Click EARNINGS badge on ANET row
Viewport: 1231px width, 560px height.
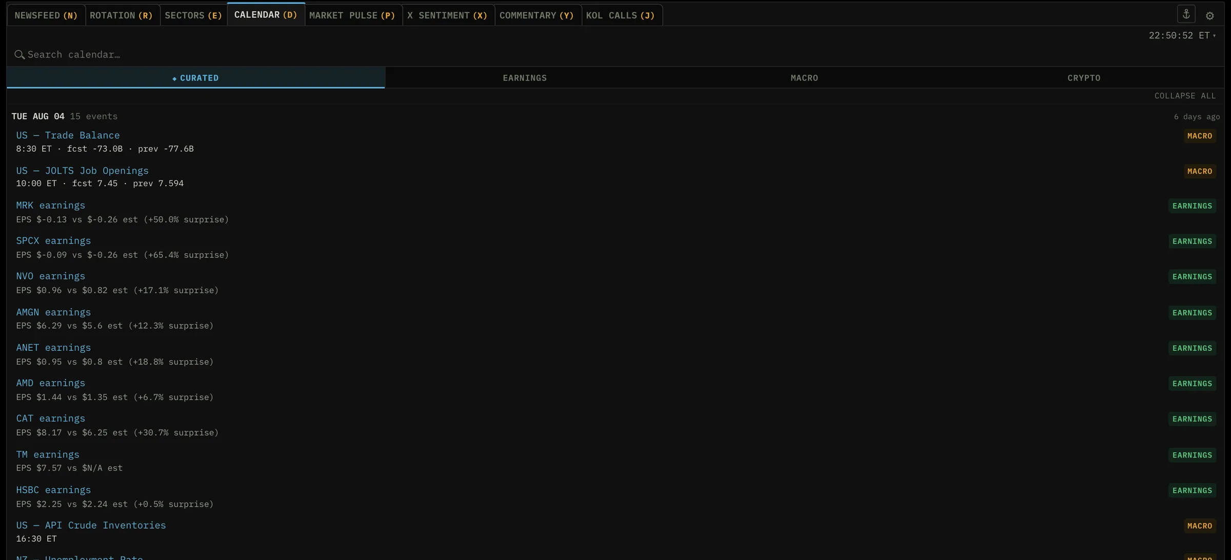pos(1192,348)
